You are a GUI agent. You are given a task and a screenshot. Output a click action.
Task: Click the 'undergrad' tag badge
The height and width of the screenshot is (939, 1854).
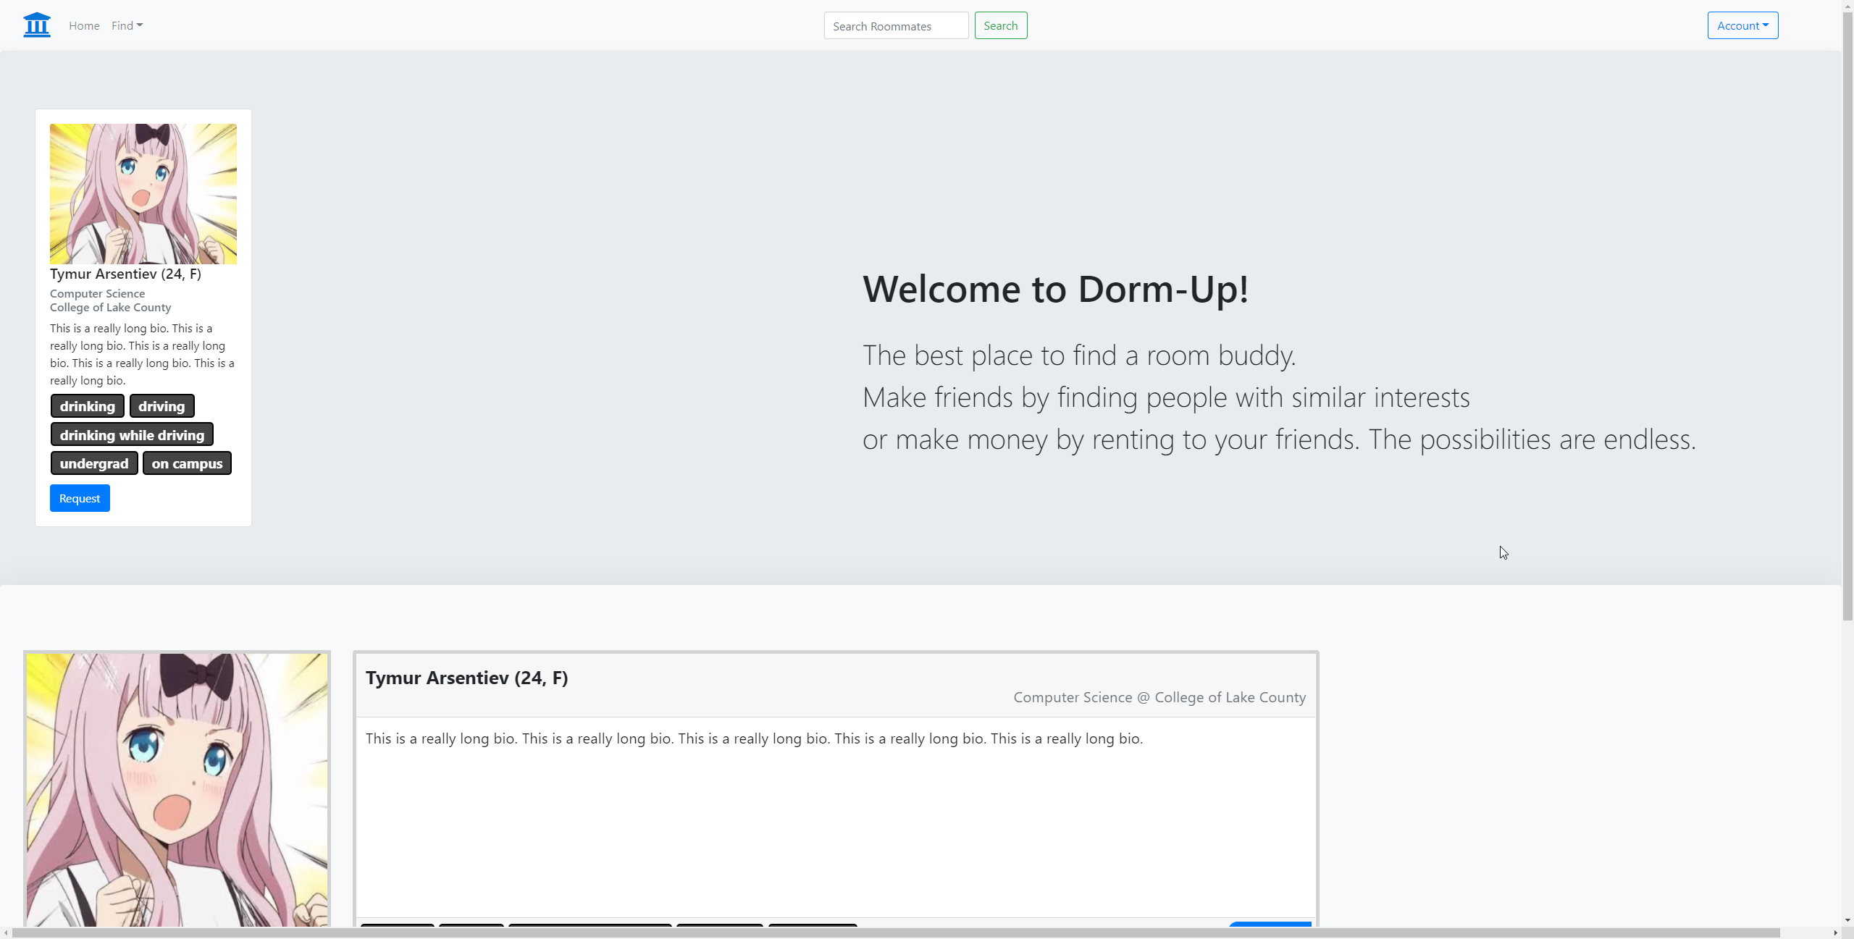[x=94, y=463]
